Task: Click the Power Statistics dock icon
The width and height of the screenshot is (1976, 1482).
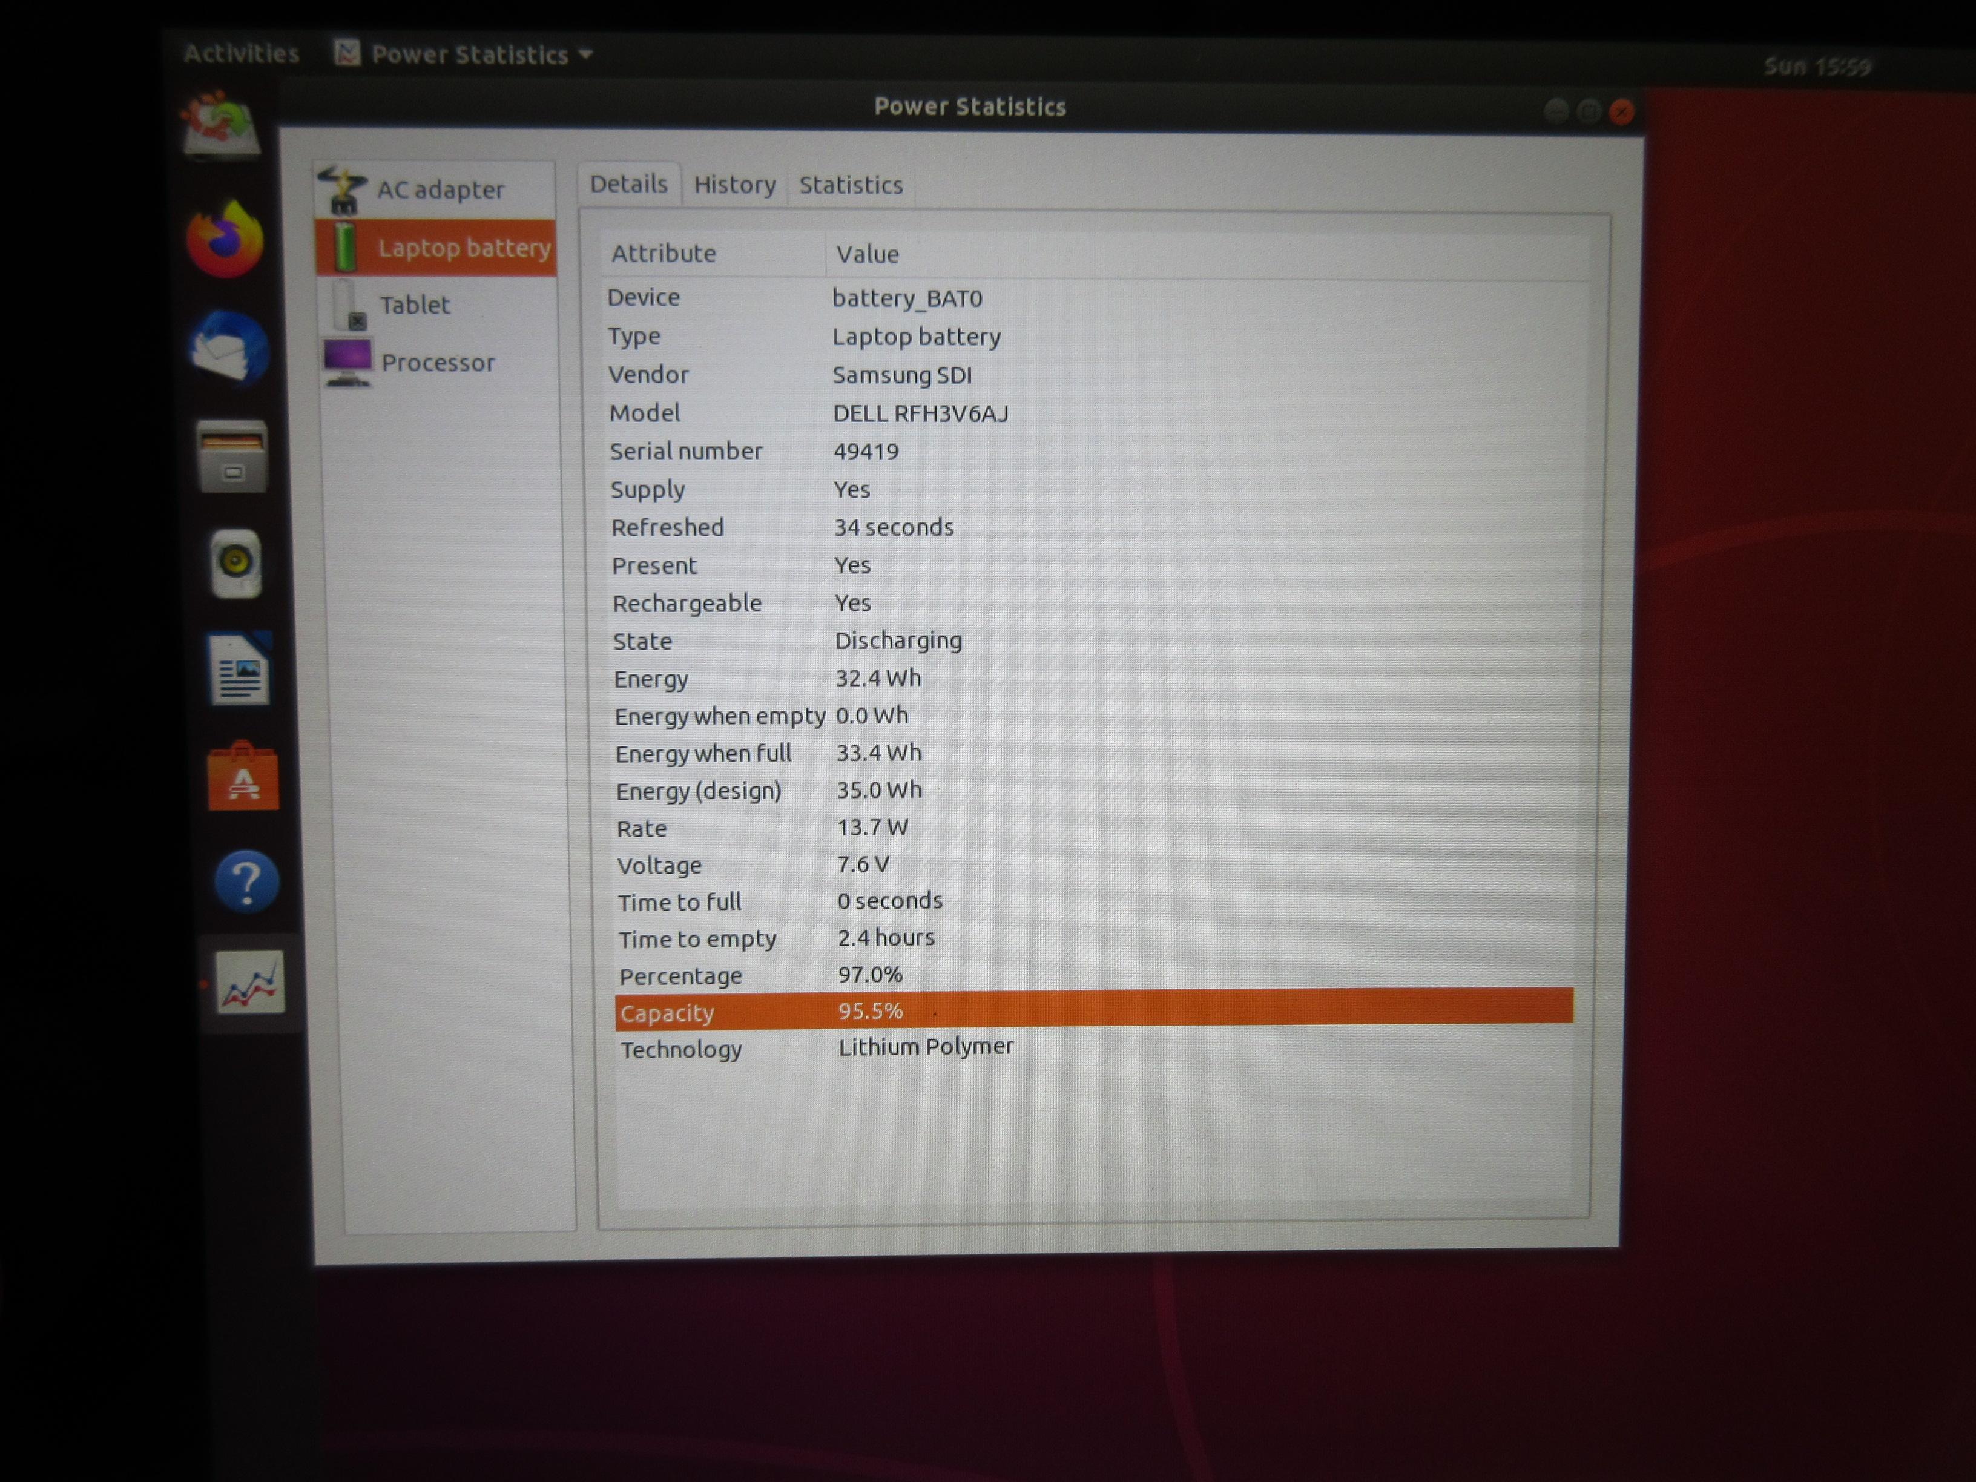Action: click(x=251, y=984)
